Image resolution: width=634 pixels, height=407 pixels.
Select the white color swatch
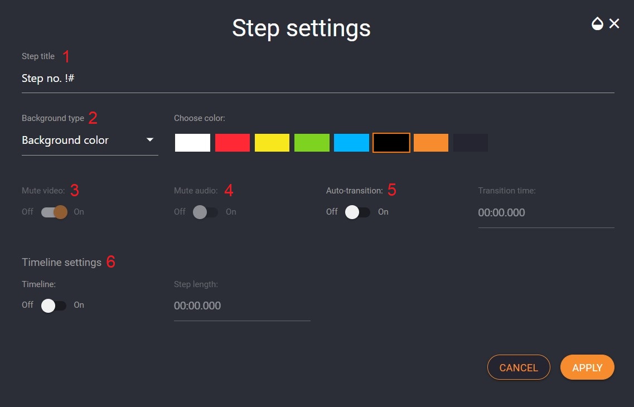point(192,143)
